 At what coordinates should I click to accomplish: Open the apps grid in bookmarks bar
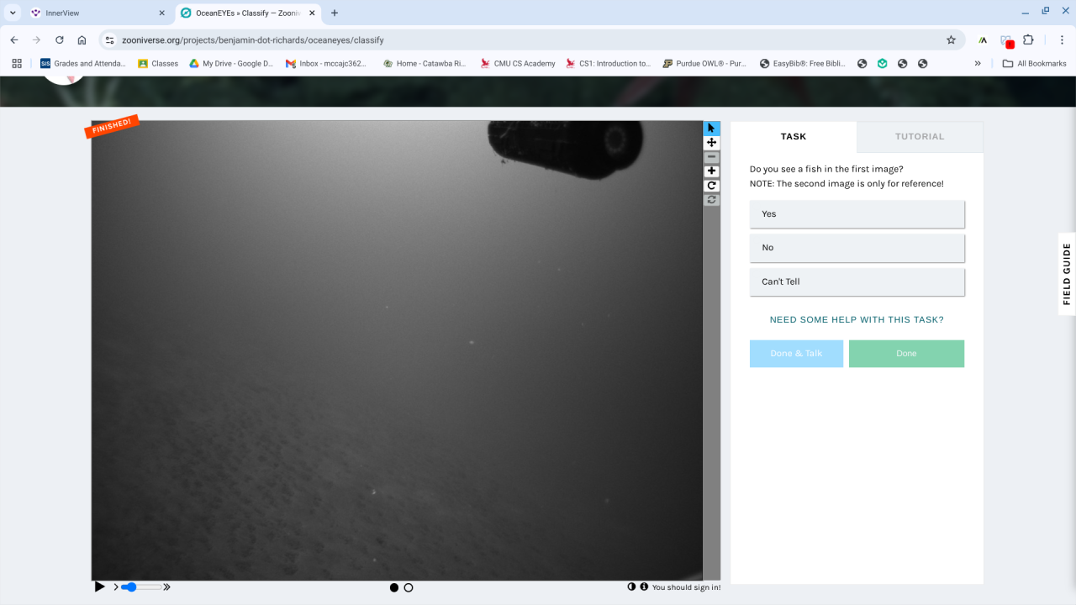[17, 63]
